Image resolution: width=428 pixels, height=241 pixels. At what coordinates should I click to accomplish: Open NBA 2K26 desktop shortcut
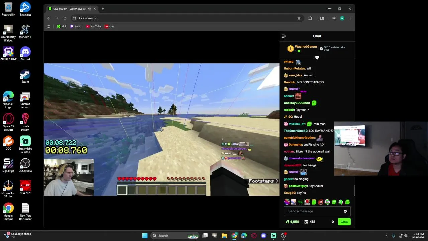pyautogui.click(x=25, y=187)
